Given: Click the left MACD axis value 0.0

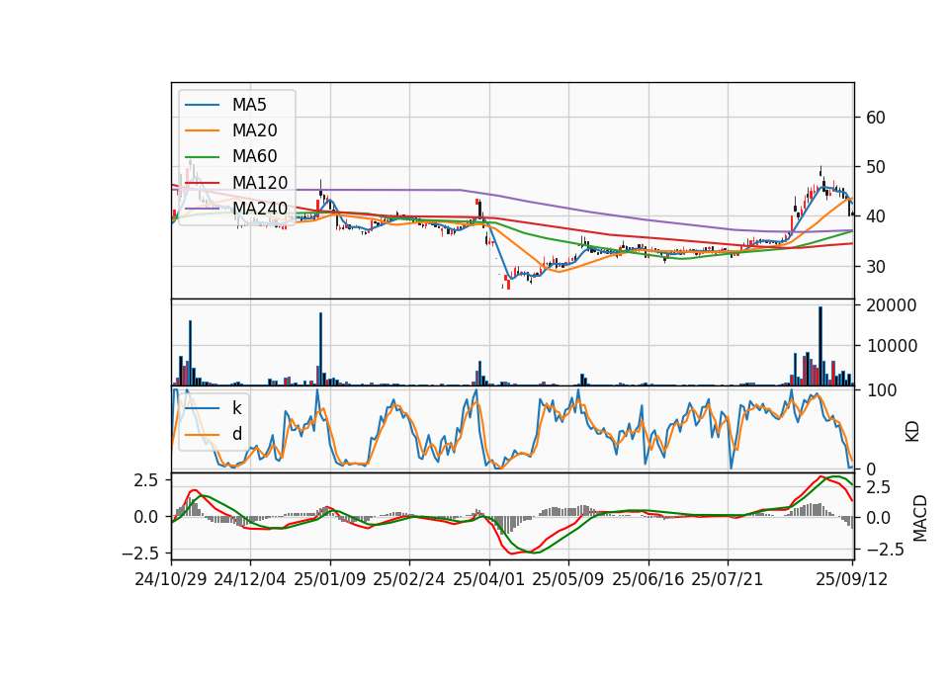Looking at the screenshot, I should 146,517.
